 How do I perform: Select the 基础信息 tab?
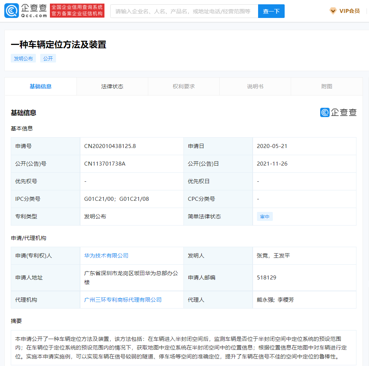[40, 86]
